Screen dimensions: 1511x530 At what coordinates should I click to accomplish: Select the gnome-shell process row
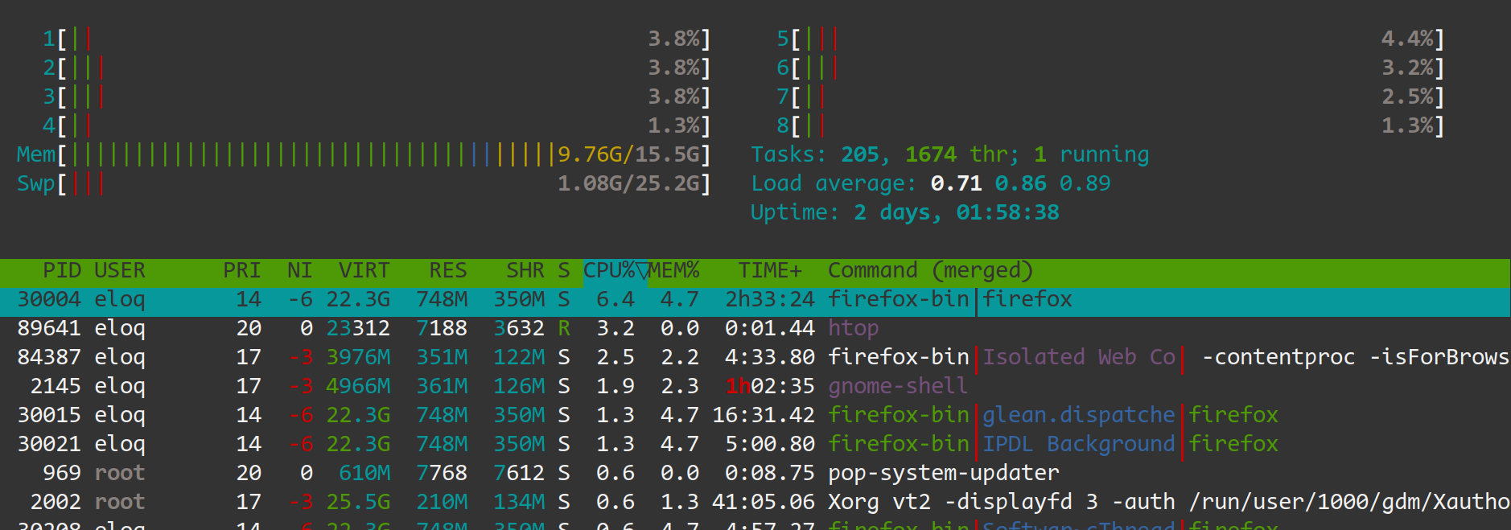[897, 387]
